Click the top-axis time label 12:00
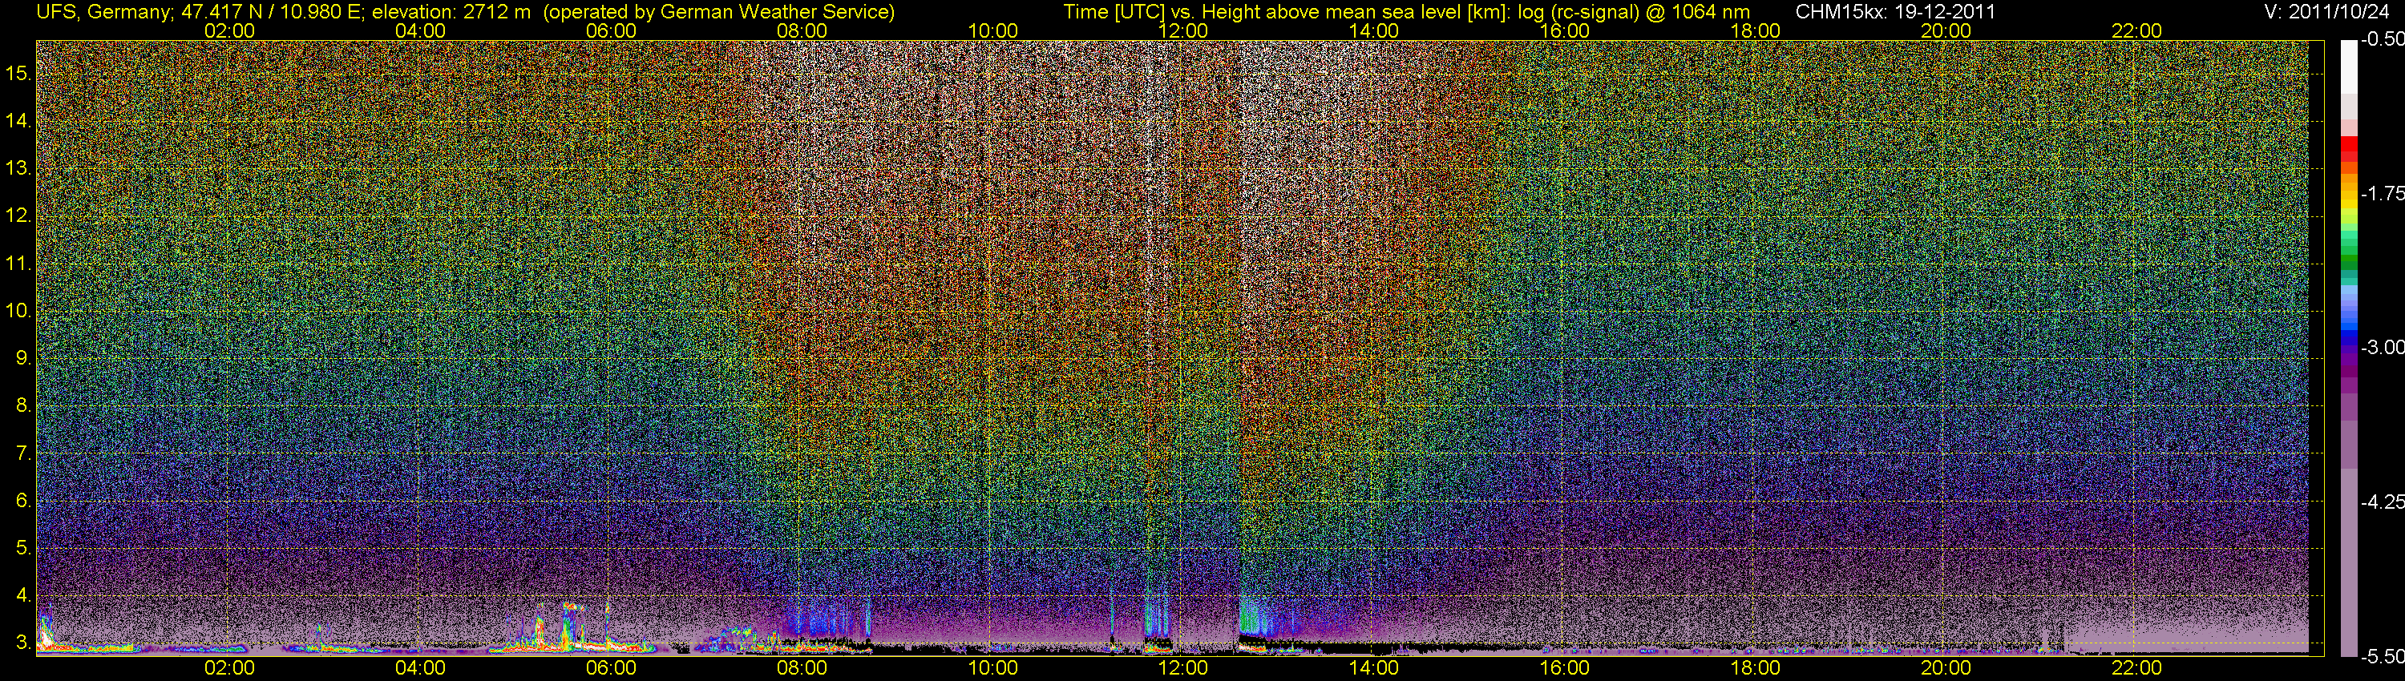The width and height of the screenshot is (2405, 681). [1183, 30]
